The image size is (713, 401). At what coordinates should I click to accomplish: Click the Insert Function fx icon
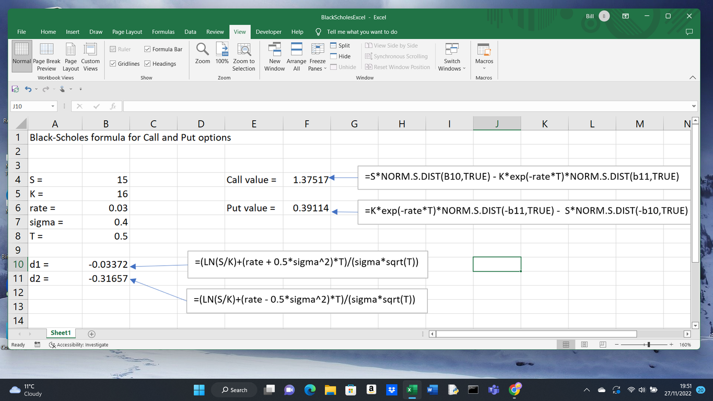pyautogui.click(x=112, y=106)
